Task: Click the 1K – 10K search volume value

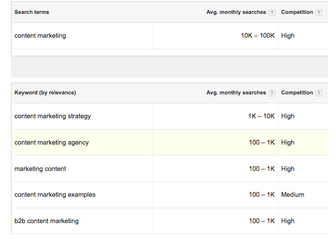Action: point(261,116)
